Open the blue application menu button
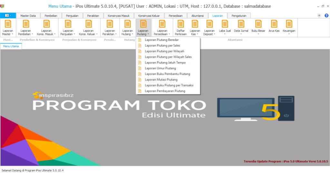This screenshot has width=330, height=173. click(x=8, y=15)
